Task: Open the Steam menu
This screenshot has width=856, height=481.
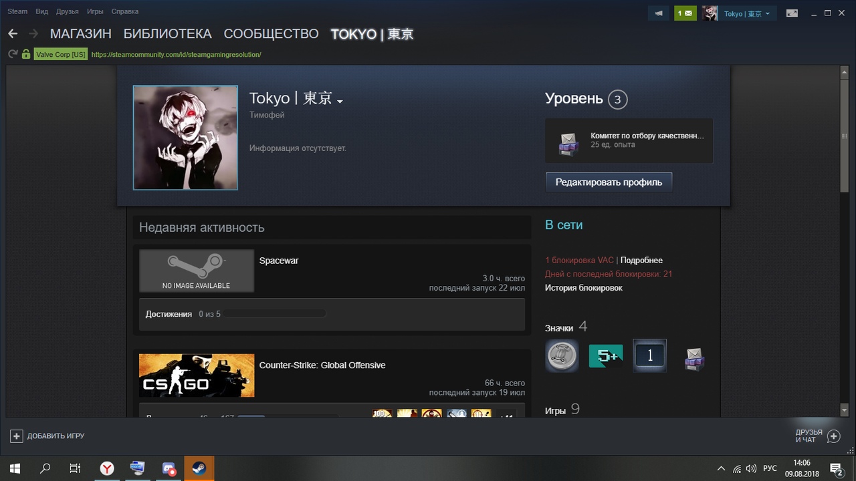Action: point(18,11)
